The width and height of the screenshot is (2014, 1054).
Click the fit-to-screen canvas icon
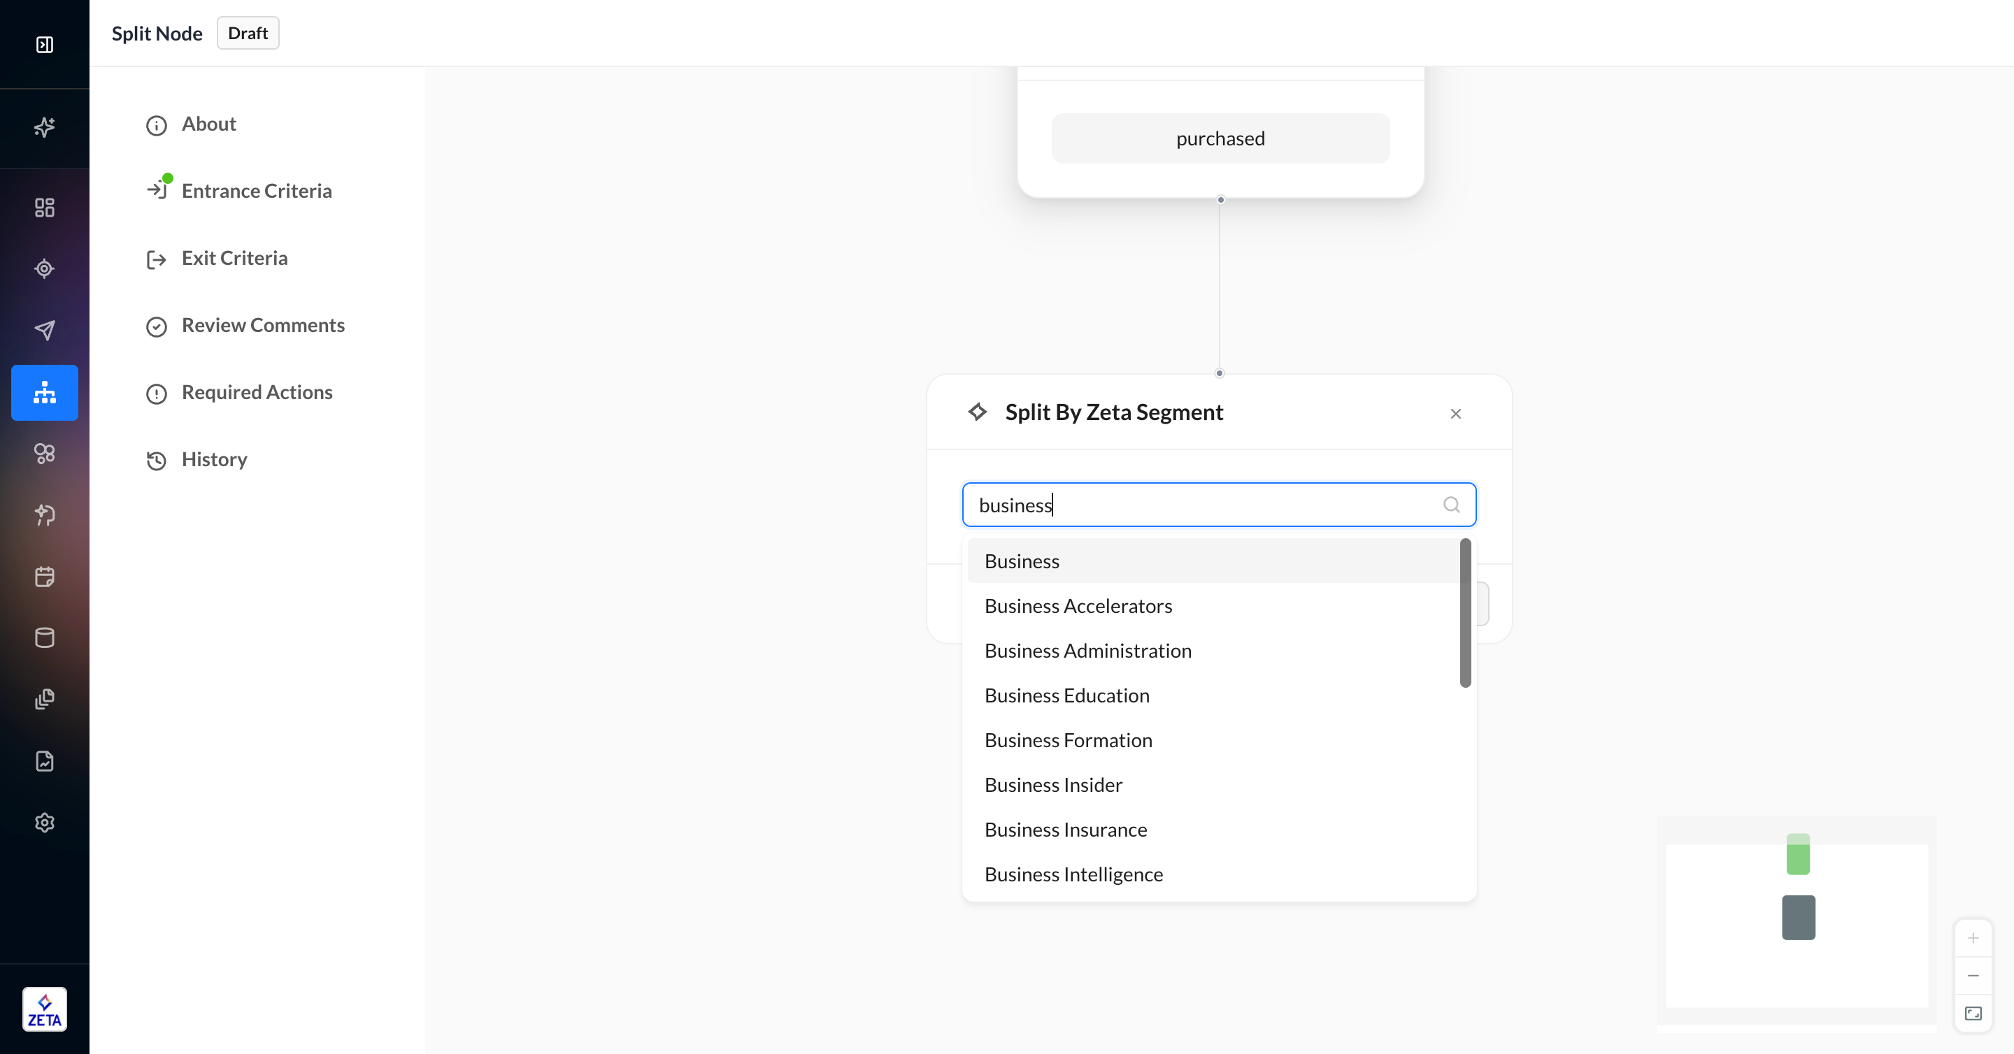[1973, 1013]
